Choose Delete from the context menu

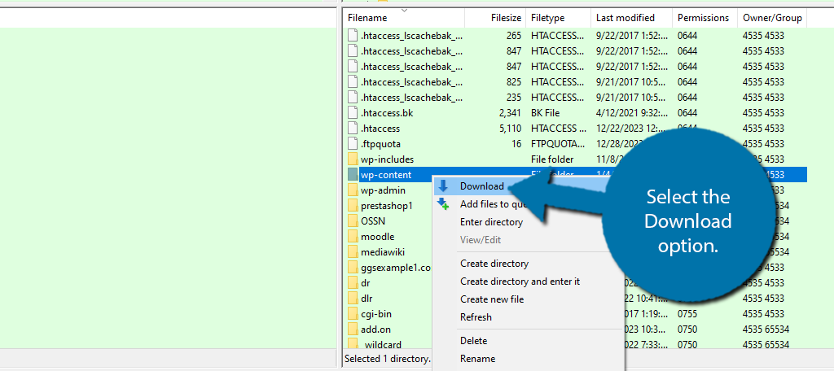click(x=473, y=341)
